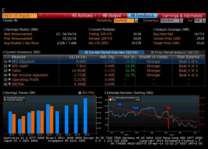Image resolution: width=208 pixels, height=149 pixels.
Task: Select the Sales measure radio button
Action: point(10,70)
